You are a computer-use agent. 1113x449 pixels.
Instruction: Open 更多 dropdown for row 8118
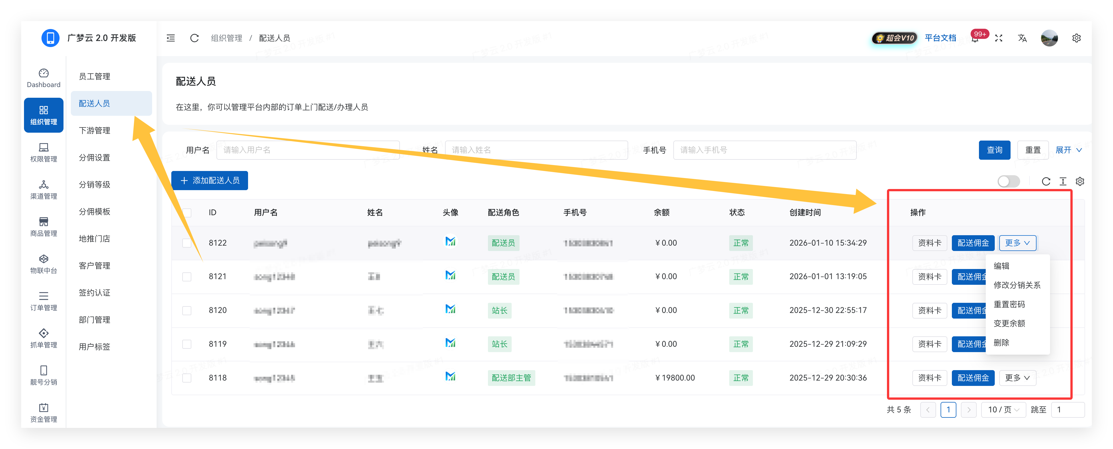pyautogui.click(x=1017, y=378)
